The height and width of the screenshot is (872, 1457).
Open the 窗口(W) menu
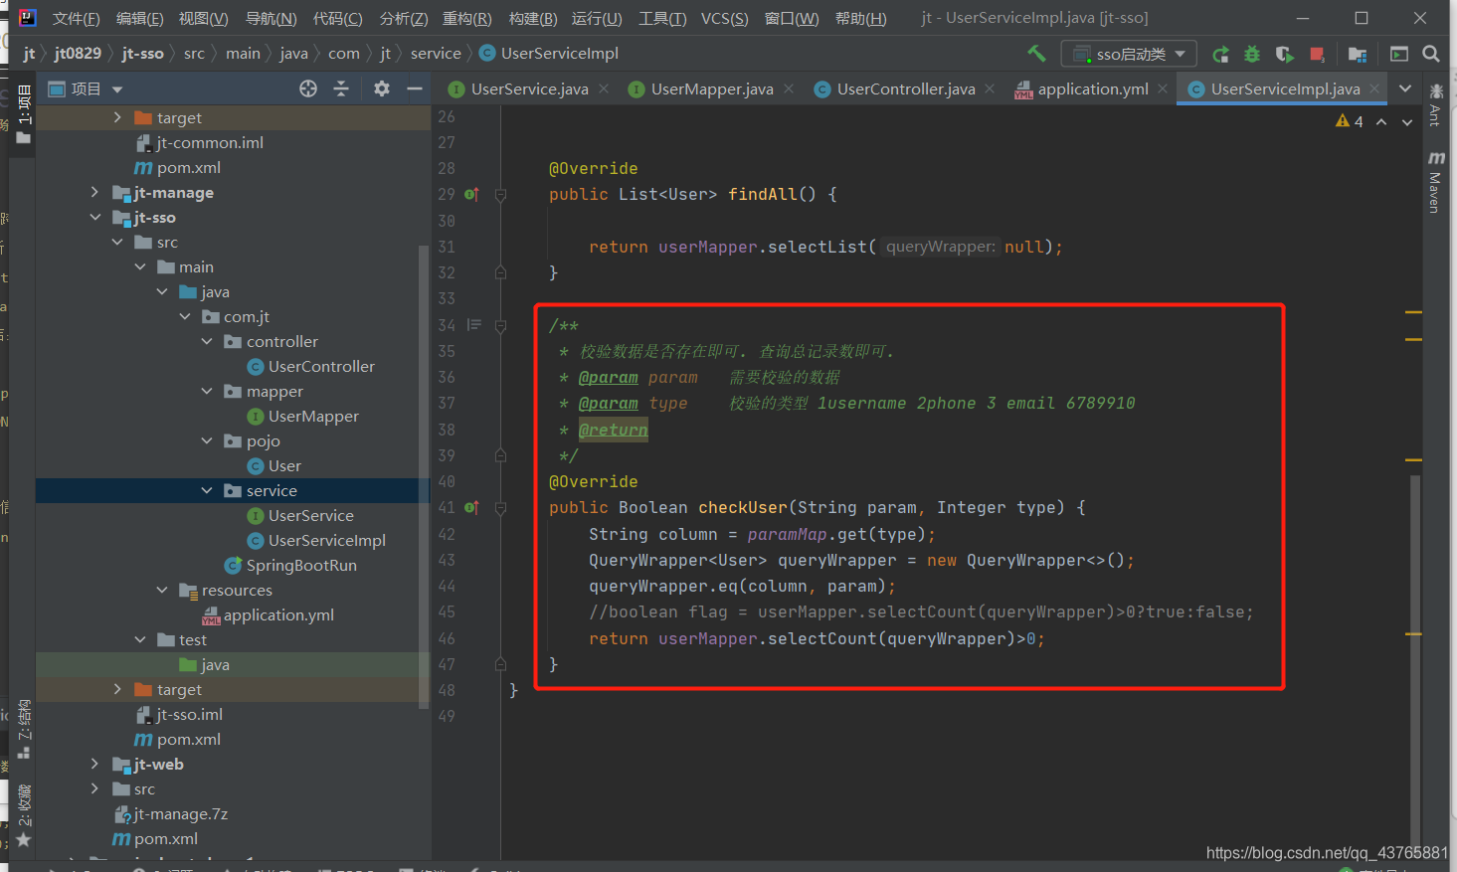pos(792,18)
